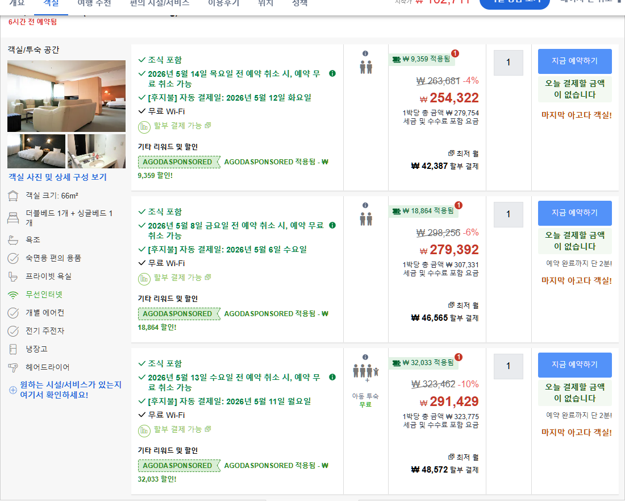Image resolution: width=625 pixels, height=501 pixels.
Task: Click the ₩32,033 적용됨 coupon badge
Action: coord(423,363)
